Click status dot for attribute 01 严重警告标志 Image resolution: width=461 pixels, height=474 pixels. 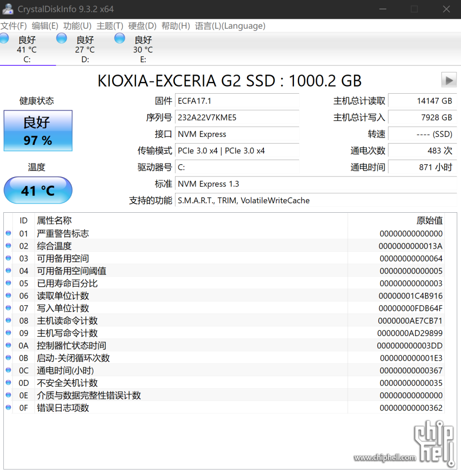pos(8,233)
